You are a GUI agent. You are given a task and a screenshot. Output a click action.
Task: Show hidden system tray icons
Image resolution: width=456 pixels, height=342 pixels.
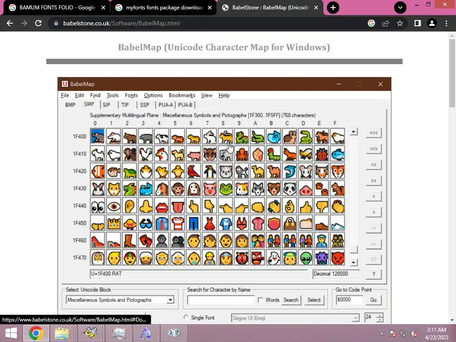tap(382, 334)
